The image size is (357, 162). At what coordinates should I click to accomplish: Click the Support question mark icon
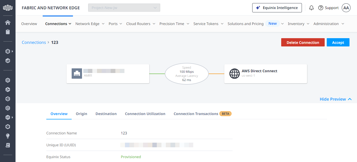(x=321, y=8)
